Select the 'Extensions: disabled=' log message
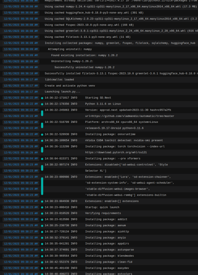This screenshot has height=275, width=198. pyautogui.click(x=126, y=165)
